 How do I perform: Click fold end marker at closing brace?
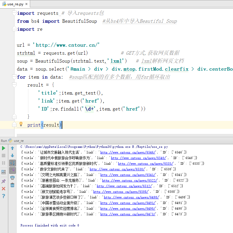tap(14, 116)
